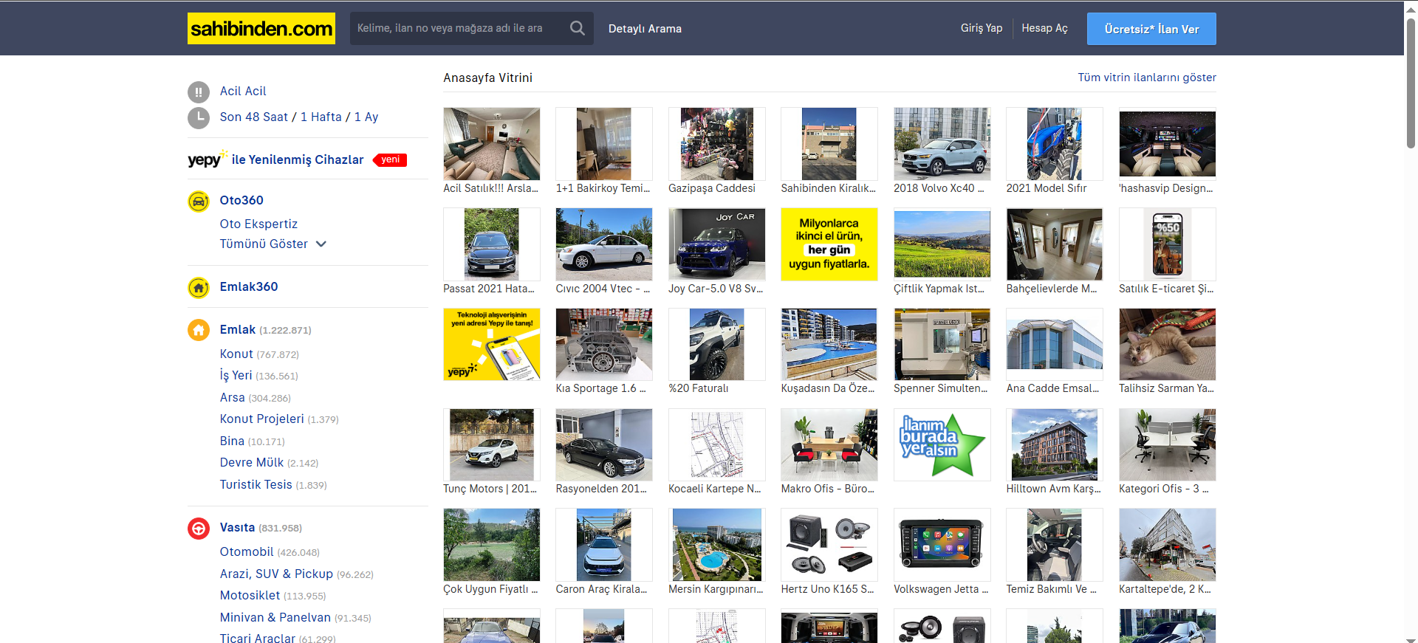Open Volkswagen Jetta stereo listing thumbnail
The height and width of the screenshot is (643, 1418).
(x=942, y=545)
